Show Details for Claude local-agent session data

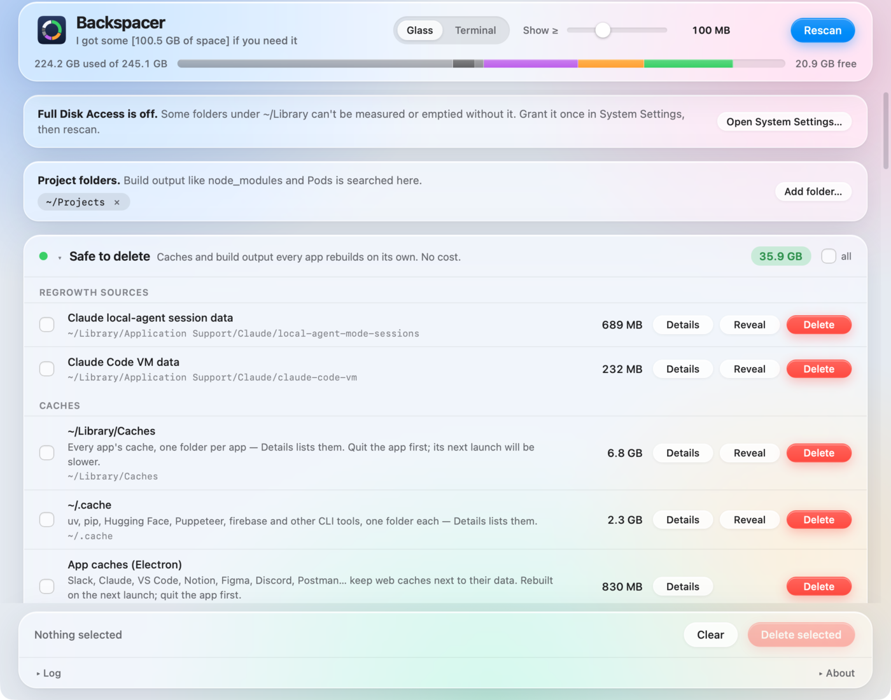(683, 325)
